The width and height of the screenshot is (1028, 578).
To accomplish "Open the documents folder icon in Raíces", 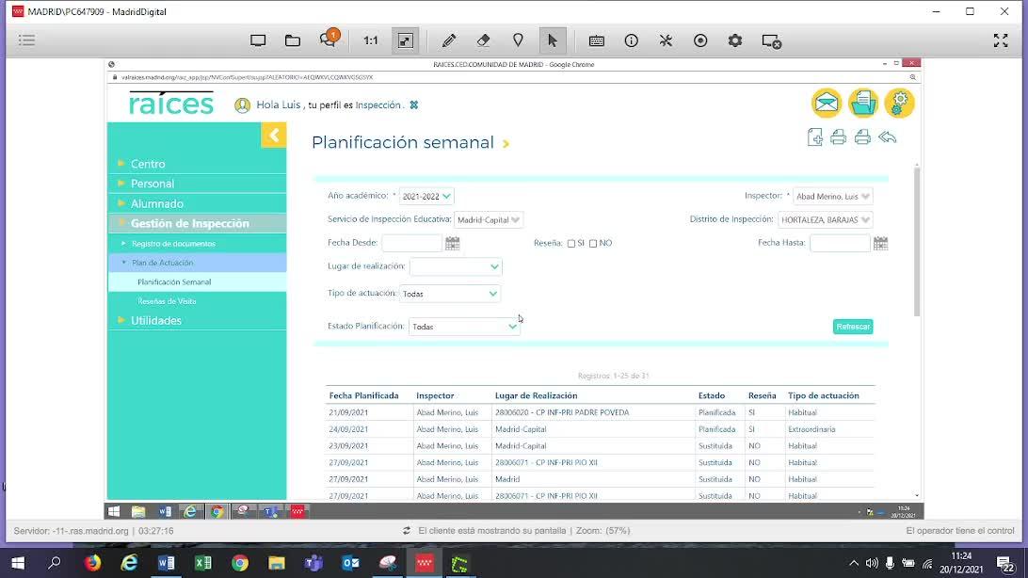I will tap(863, 103).
